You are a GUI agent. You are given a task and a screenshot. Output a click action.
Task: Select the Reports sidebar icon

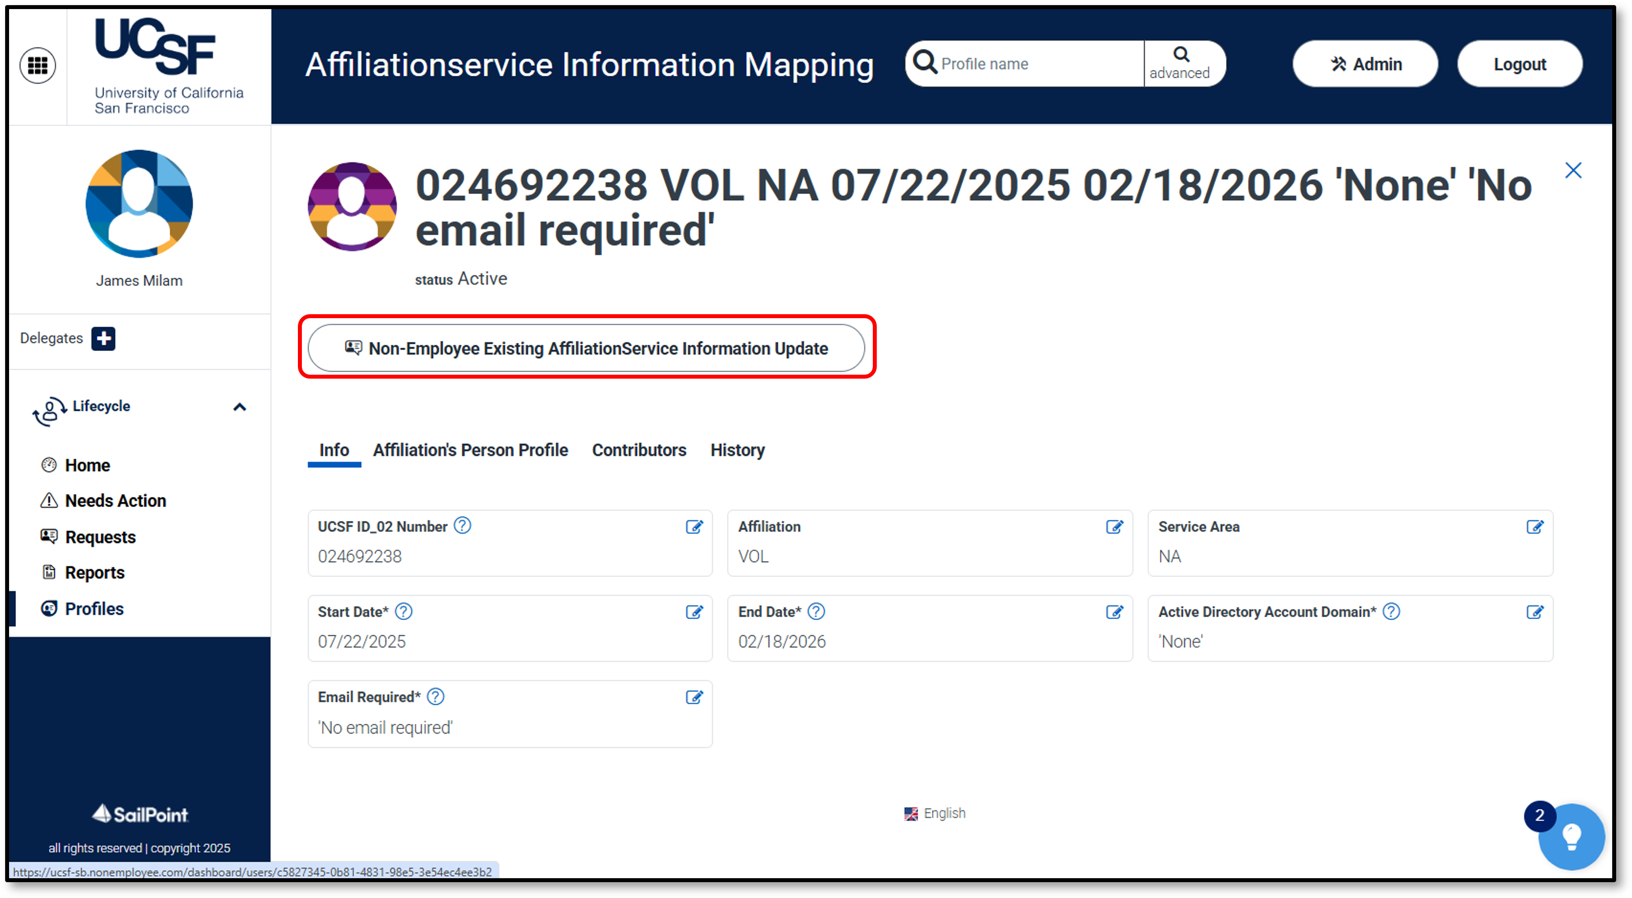click(x=49, y=572)
